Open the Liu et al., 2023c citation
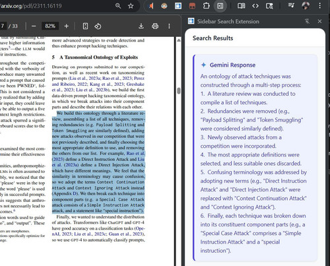This screenshot has width=330, height=266. tap(90, 234)
